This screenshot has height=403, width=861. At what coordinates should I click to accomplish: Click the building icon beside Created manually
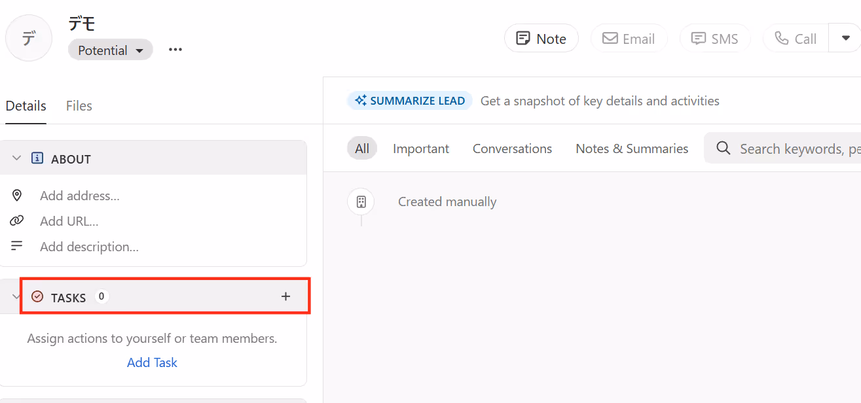(x=361, y=201)
